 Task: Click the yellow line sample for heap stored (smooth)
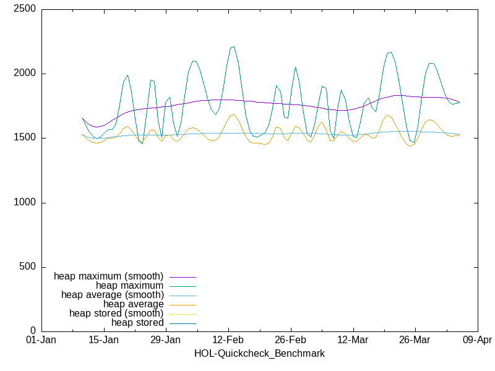183,315
